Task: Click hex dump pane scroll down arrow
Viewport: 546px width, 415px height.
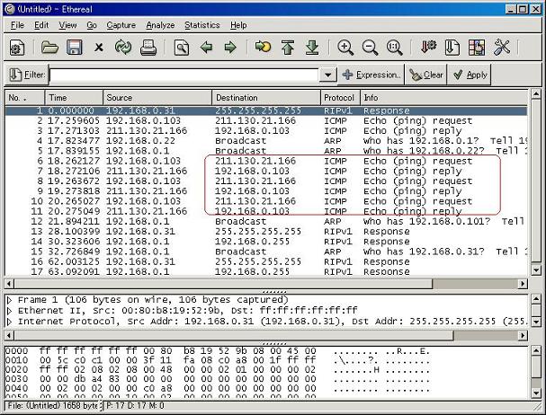Action: pos(537,393)
